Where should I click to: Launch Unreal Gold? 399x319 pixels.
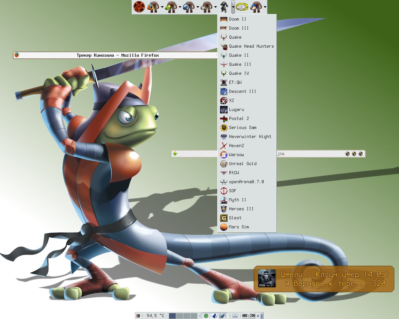(x=247, y=164)
